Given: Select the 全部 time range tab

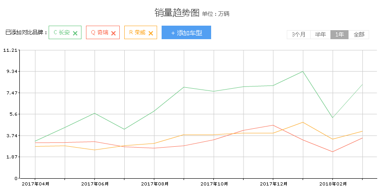Looking at the screenshot, I should coord(359,35).
